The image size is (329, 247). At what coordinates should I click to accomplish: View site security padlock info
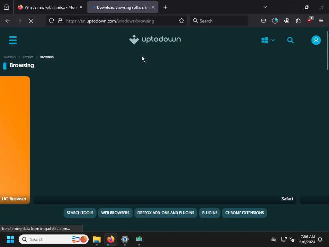(60, 21)
